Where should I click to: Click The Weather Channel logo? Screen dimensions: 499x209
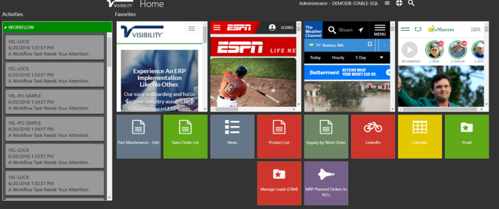pos(313,30)
